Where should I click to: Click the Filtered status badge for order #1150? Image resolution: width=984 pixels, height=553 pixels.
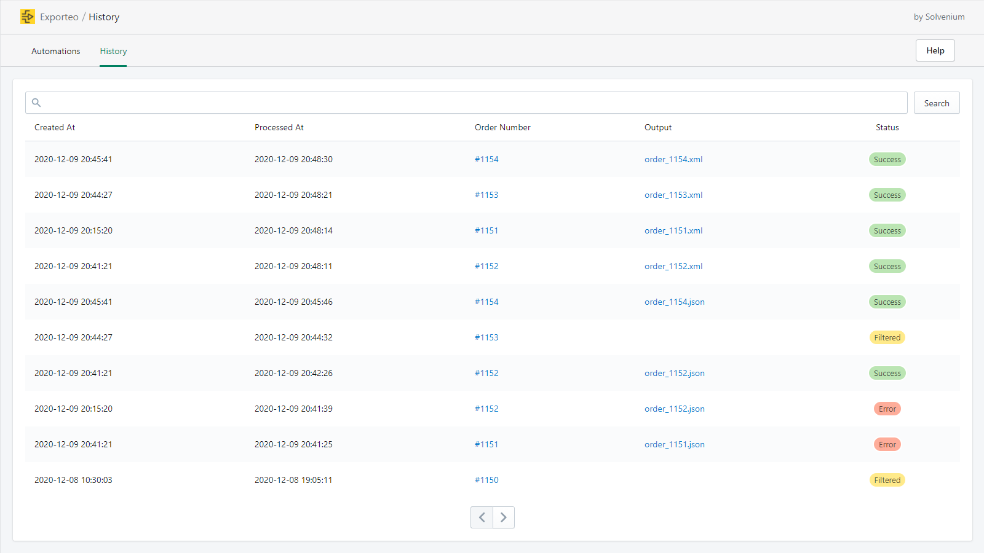tap(887, 480)
